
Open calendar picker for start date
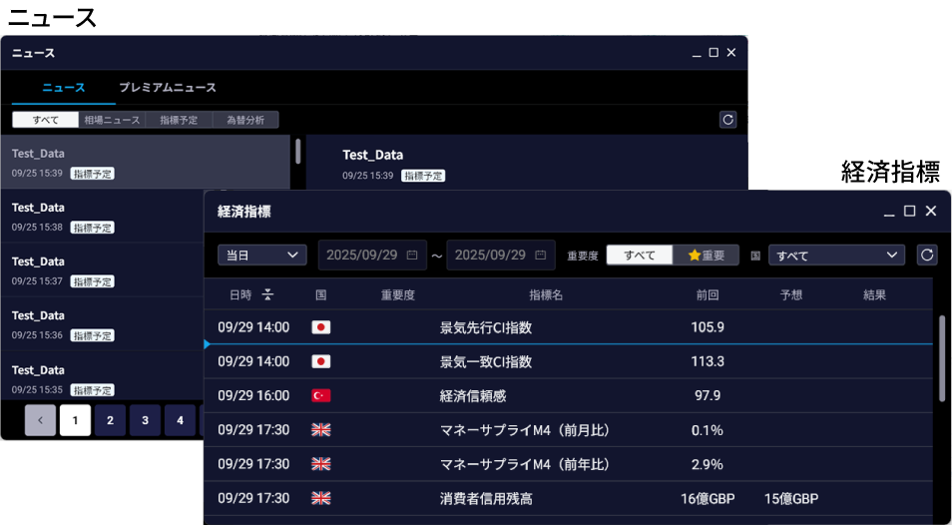click(412, 256)
